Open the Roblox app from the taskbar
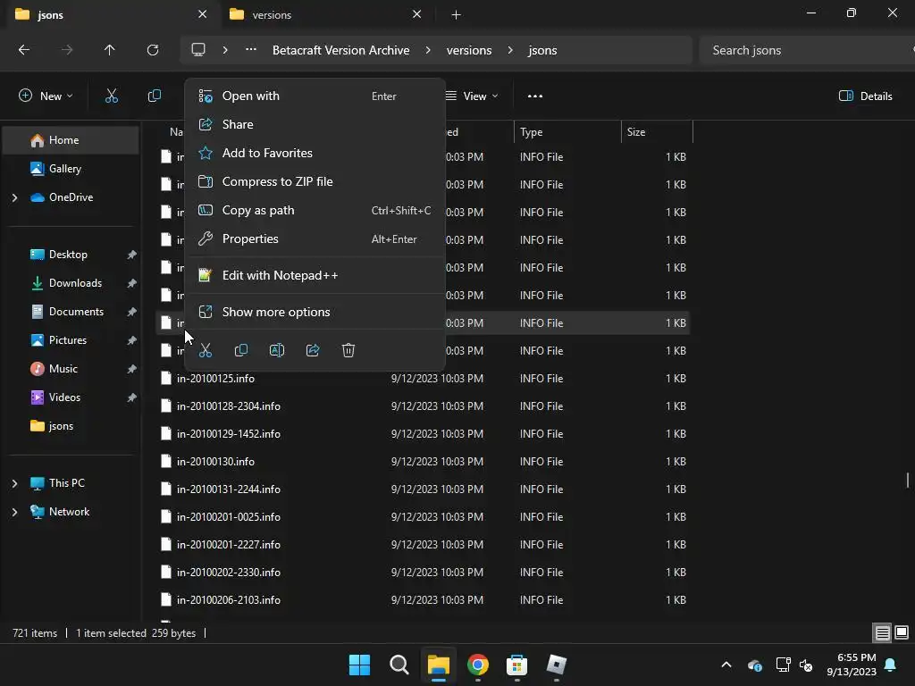 [556, 665]
